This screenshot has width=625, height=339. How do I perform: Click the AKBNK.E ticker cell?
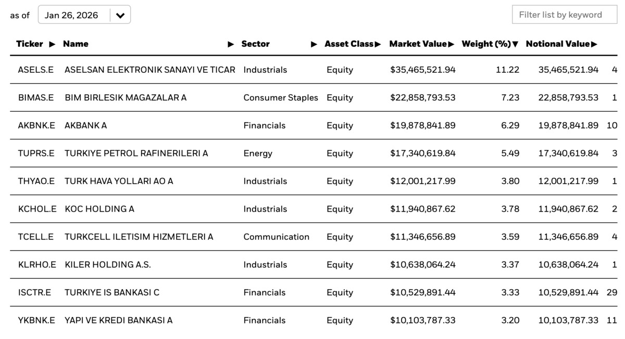[36, 125]
